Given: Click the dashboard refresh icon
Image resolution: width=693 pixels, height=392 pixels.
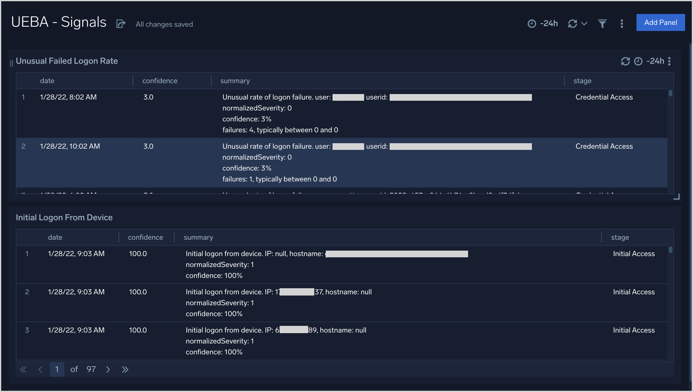Looking at the screenshot, I should pos(572,23).
